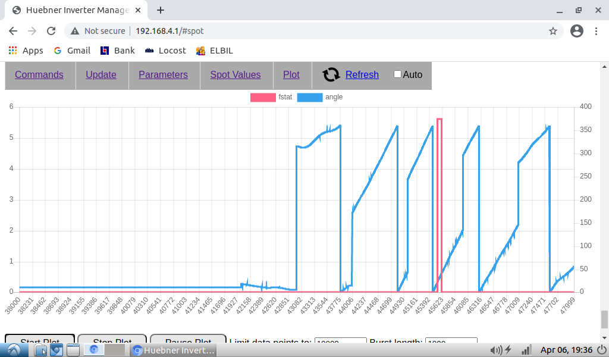The image size is (609, 357).
Task: Click the page vertical scrollbar thumb
Action: point(604,319)
